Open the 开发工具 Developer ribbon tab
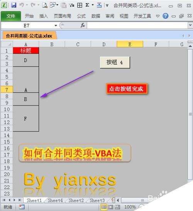This screenshot has width=193, height=211. pos(142,16)
